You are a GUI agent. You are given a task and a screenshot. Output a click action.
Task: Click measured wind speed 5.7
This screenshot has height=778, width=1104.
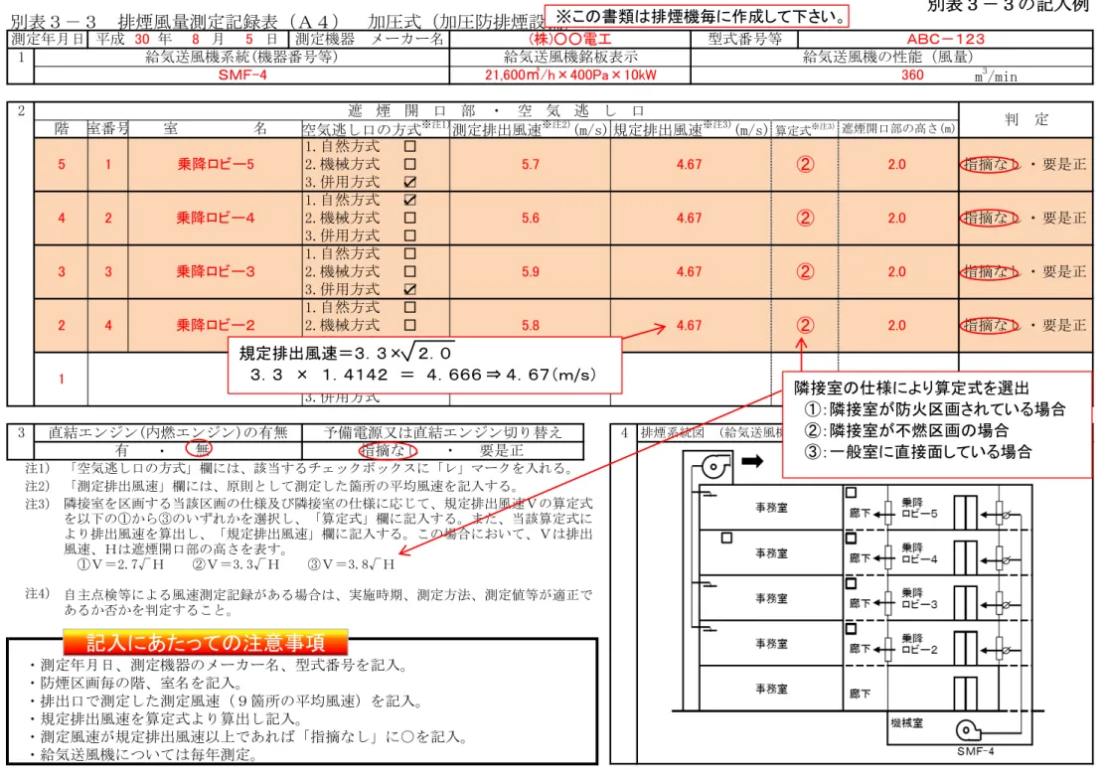tap(531, 164)
